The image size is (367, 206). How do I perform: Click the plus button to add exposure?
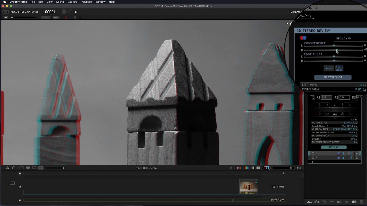coord(312,162)
